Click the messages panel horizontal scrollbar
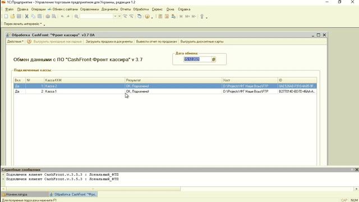The image size is (359, 202). click(93, 189)
